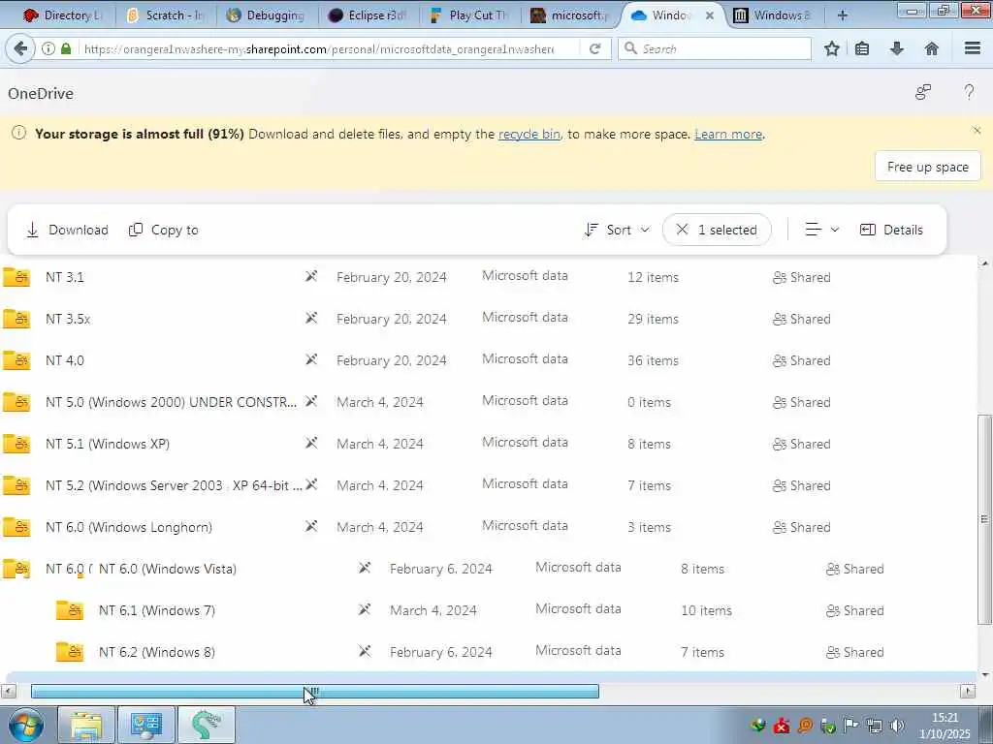
Task: Switch to the Directory tab
Action: 62,15
